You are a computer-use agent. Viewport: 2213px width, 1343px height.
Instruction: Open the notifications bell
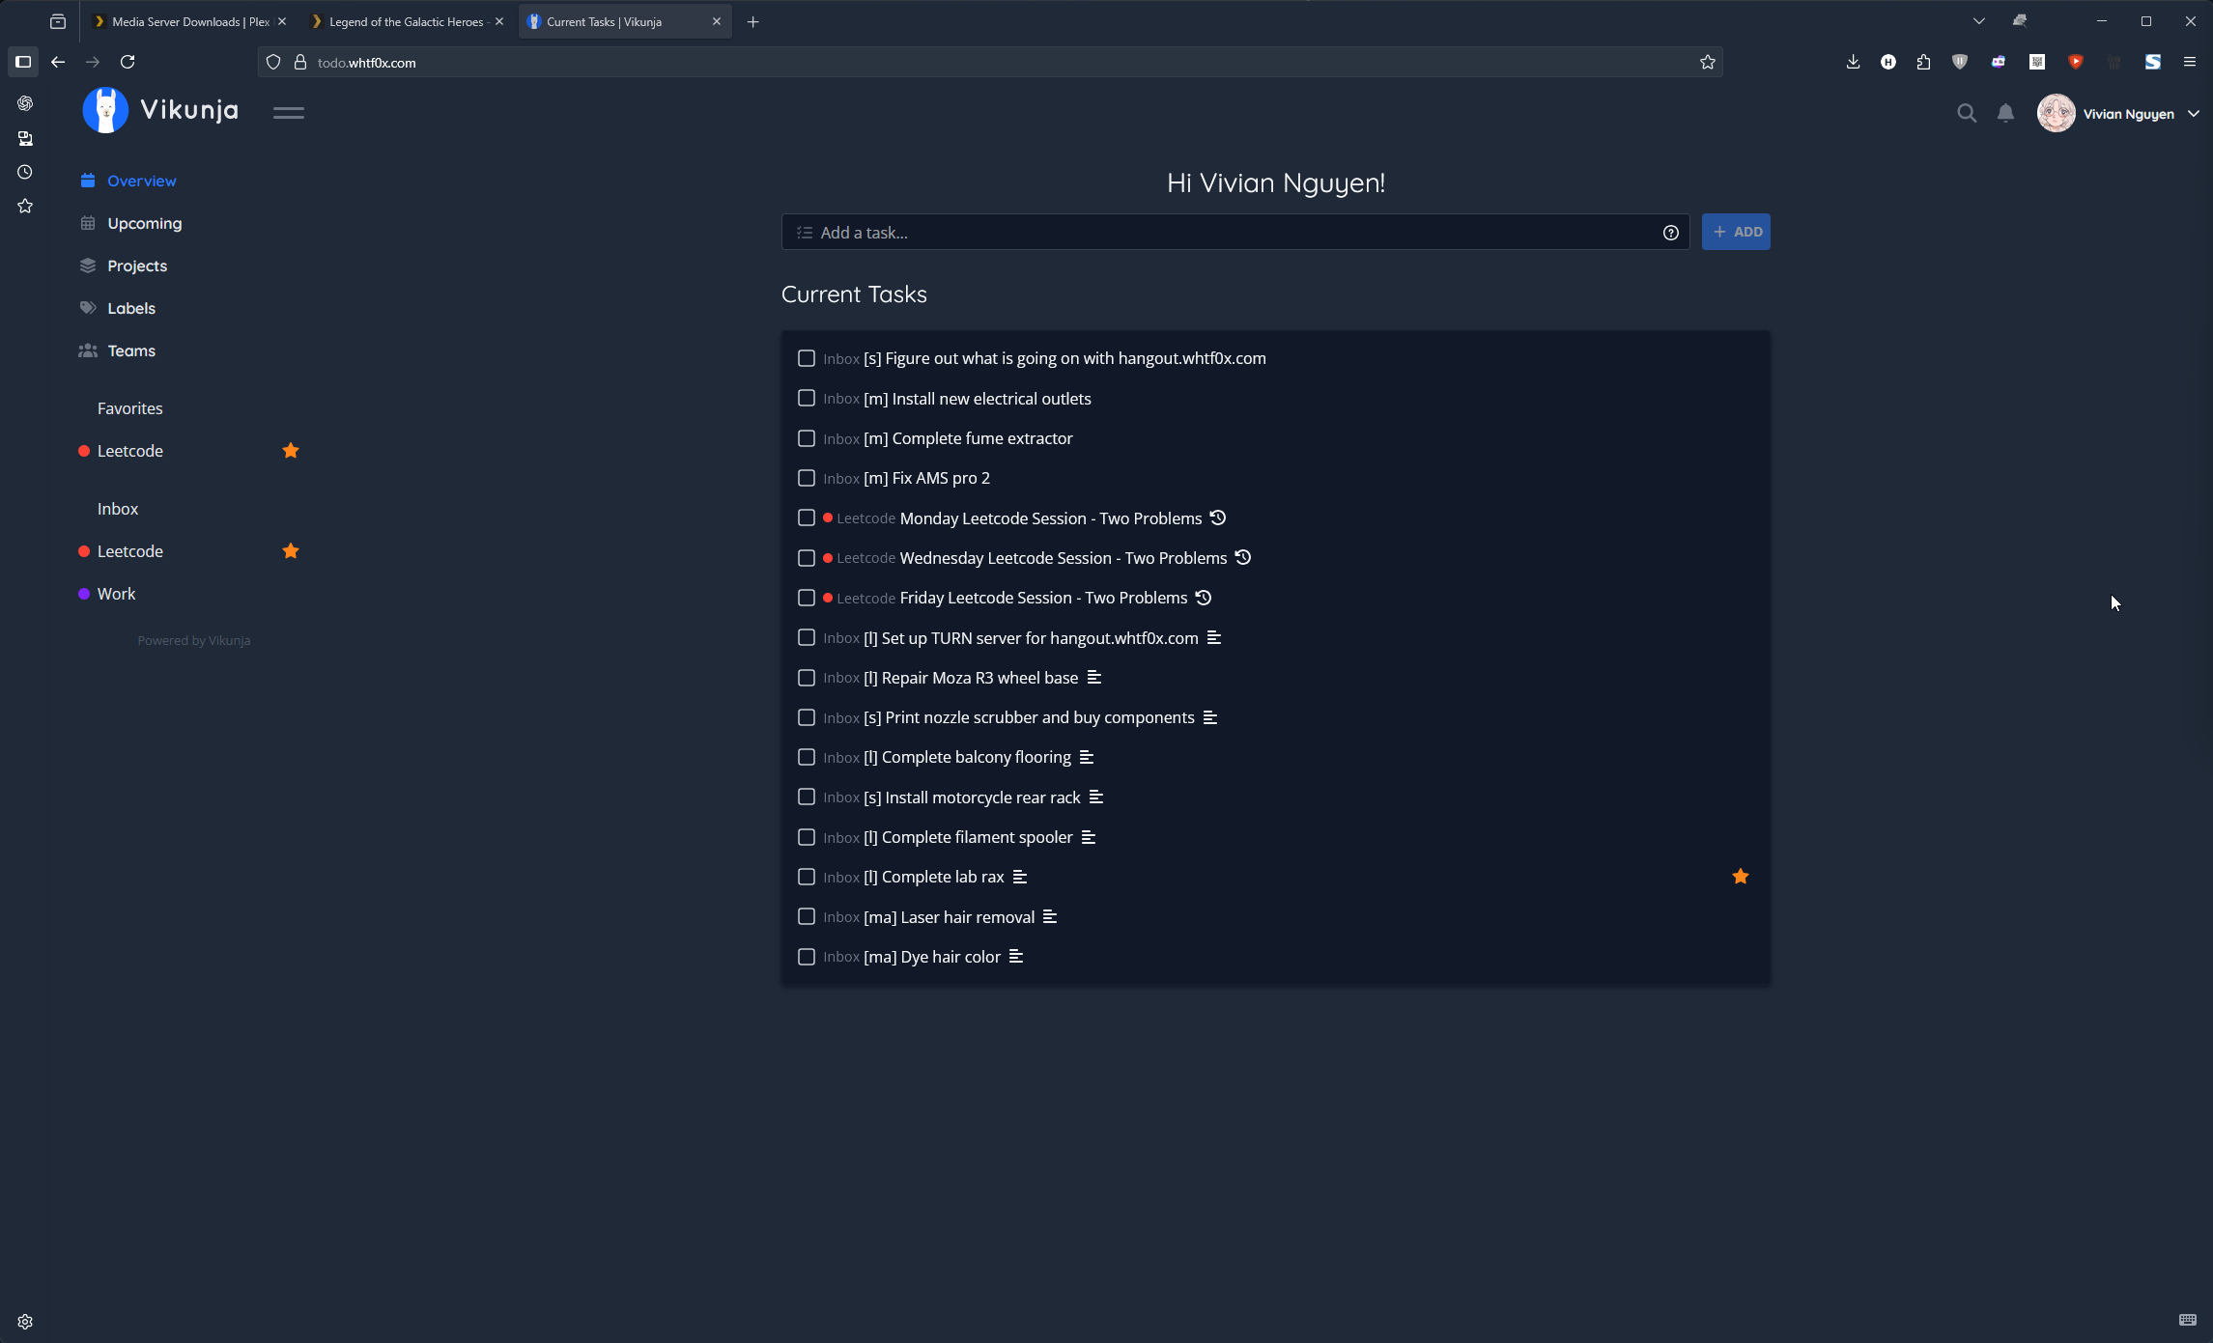2005,114
